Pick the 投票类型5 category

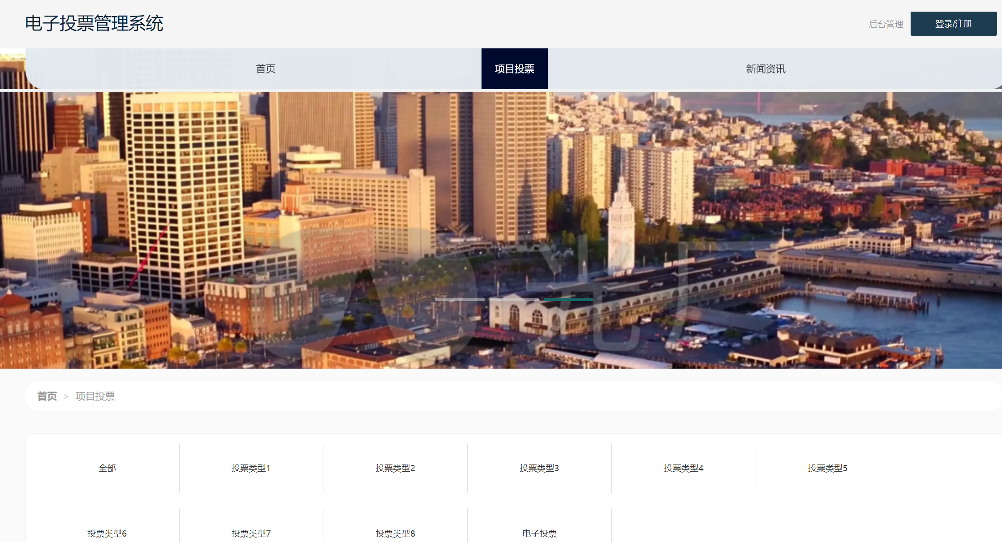coord(828,468)
